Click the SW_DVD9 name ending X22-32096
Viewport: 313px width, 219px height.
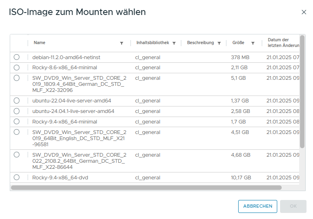pyautogui.click(x=79, y=84)
